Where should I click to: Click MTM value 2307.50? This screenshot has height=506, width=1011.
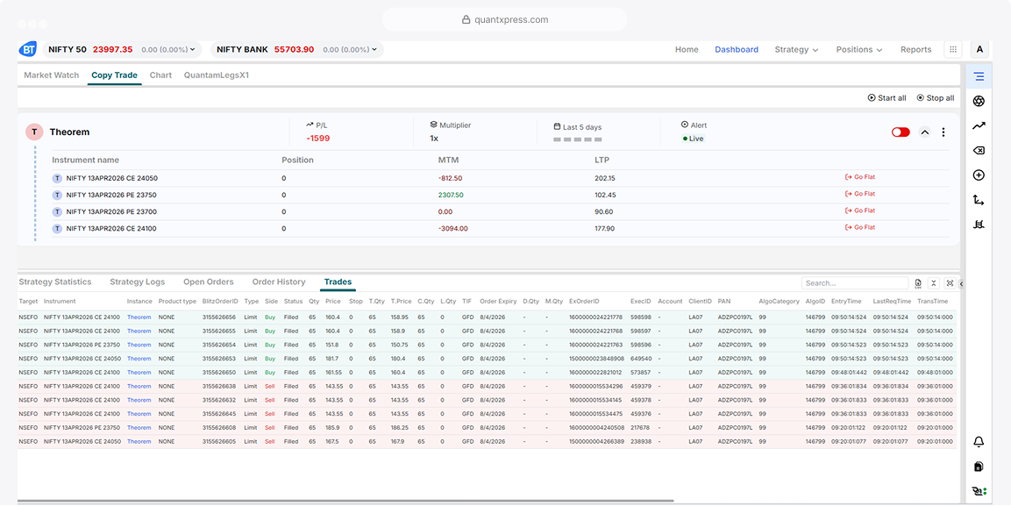[451, 195]
